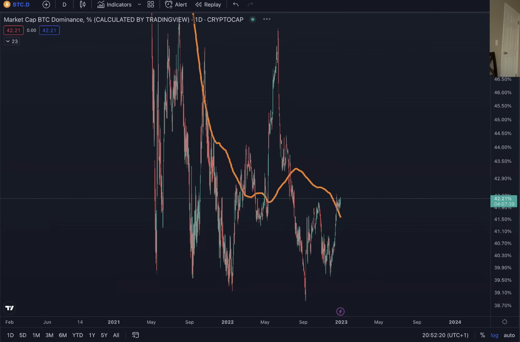Toggle percent scale mode
The image size is (520, 342).
click(482, 335)
